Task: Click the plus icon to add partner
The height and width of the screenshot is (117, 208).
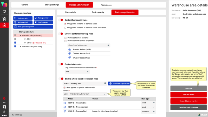Action: click(108, 45)
